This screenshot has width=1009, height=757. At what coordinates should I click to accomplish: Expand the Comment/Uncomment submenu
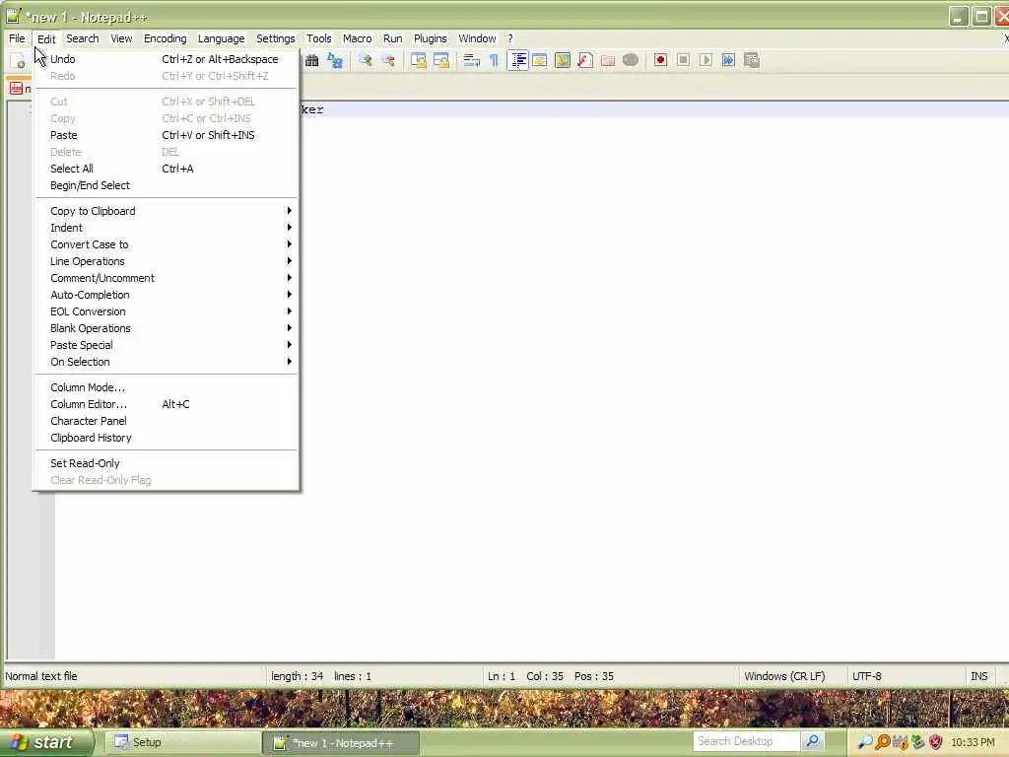coord(167,278)
